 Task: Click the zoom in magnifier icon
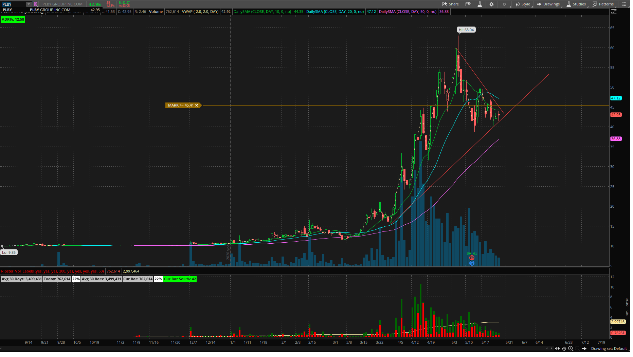click(571, 349)
